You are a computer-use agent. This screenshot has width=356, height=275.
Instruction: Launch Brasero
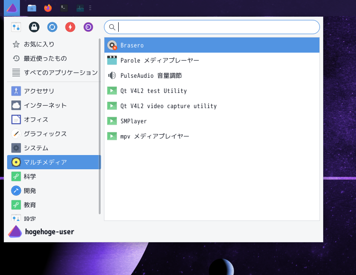pos(212,45)
